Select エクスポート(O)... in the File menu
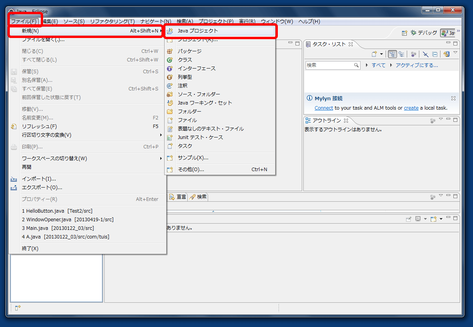 [87, 188]
